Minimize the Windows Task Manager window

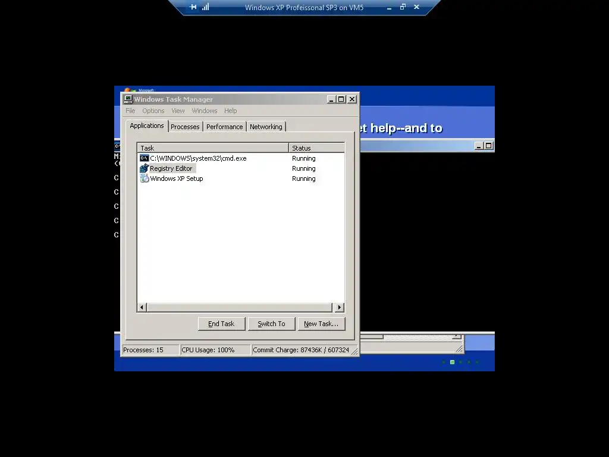pos(331,99)
